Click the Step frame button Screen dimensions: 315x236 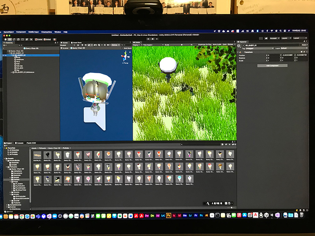[157, 39]
